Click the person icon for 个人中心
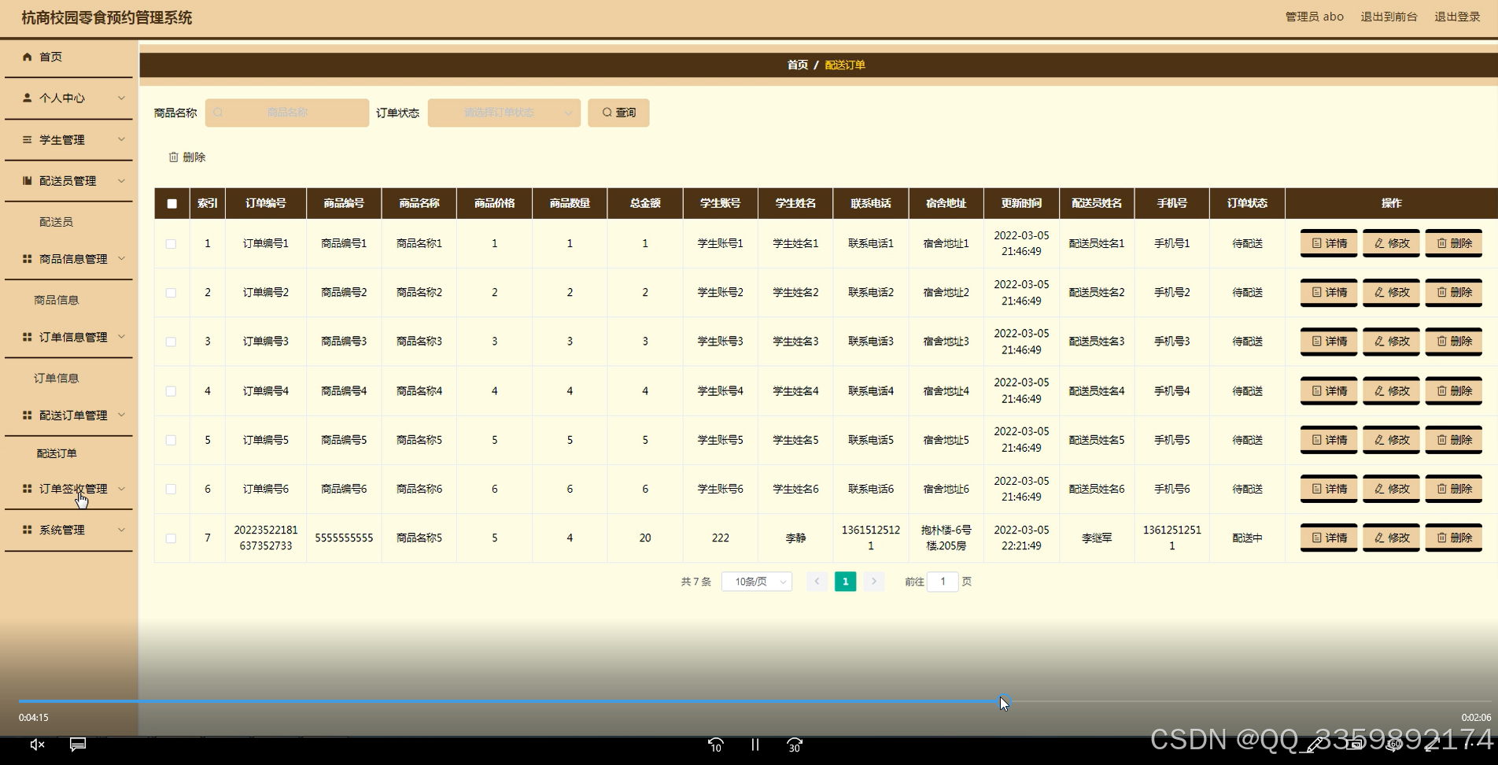Image resolution: width=1498 pixels, height=765 pixels. pyautogui.click(x=28, y=98)
